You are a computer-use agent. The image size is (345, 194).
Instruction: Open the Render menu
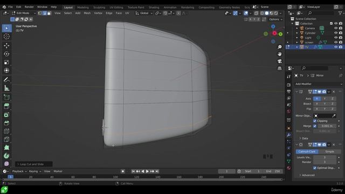(x=29, y=7)
